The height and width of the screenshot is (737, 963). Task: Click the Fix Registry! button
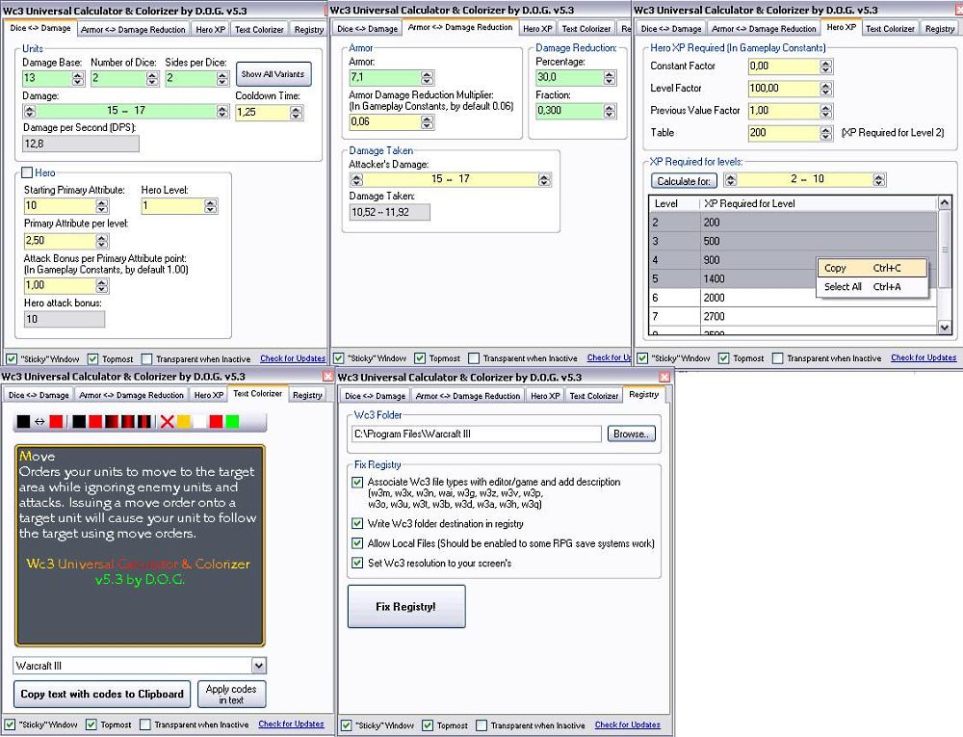[406, 606]
